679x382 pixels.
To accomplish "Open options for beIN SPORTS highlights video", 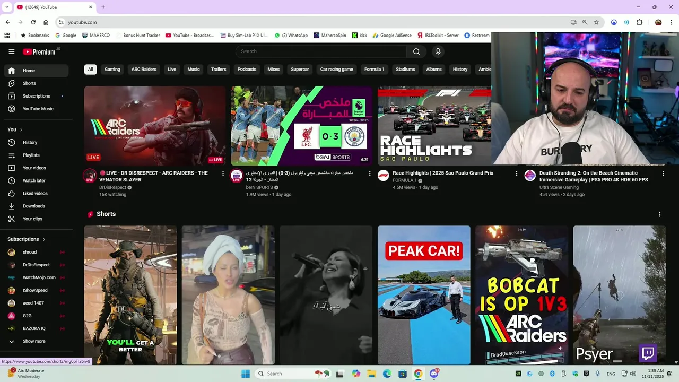I will 370,173.
